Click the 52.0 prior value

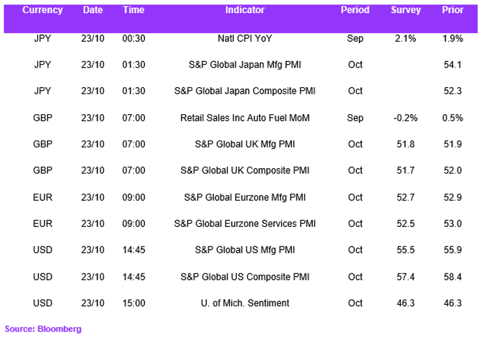[453, 171]
